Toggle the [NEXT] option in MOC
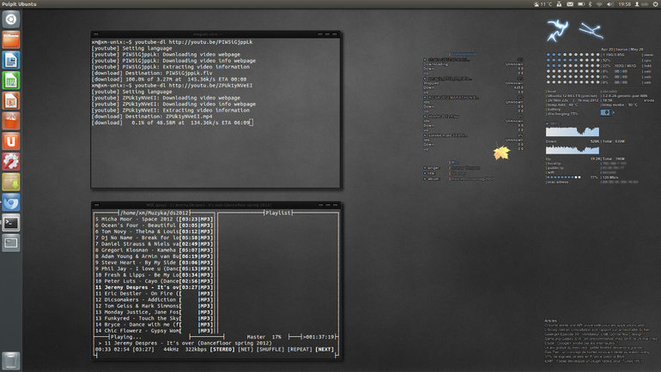Image resolution: width=661 pixels, height=372 pixels. pos(324,349)
